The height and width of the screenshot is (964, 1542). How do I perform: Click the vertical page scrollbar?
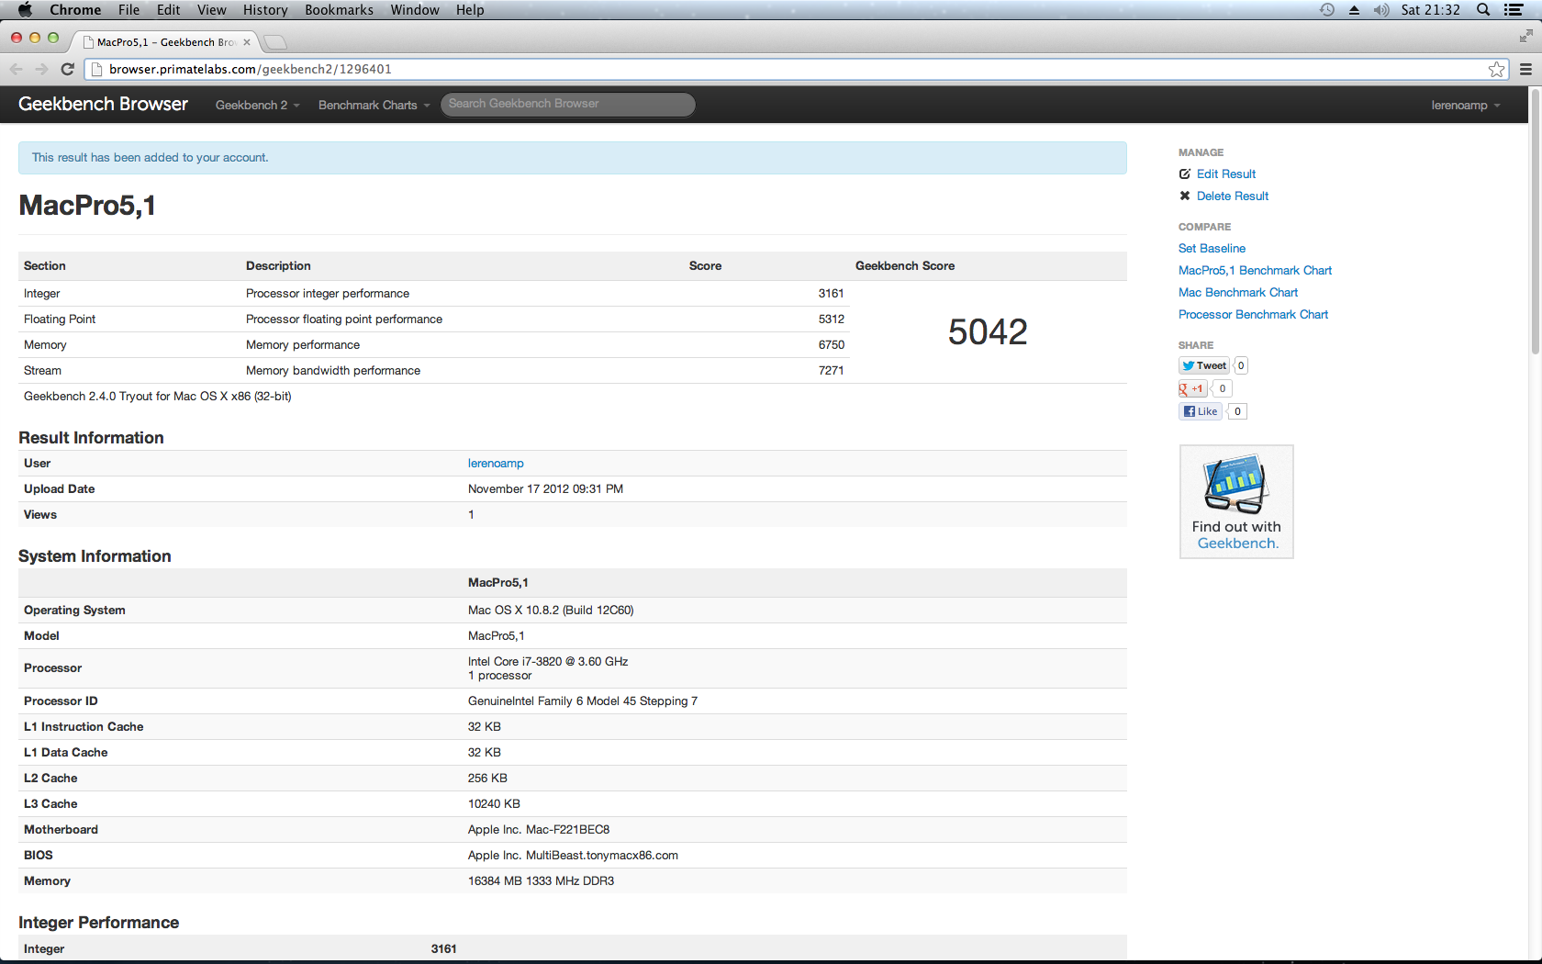pyautogui.click(x=1535, y=220)
